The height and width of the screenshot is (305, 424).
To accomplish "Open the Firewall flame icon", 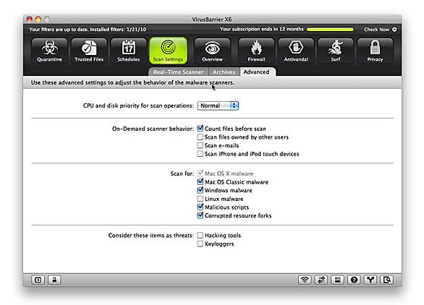I will [x=256, y=51].
